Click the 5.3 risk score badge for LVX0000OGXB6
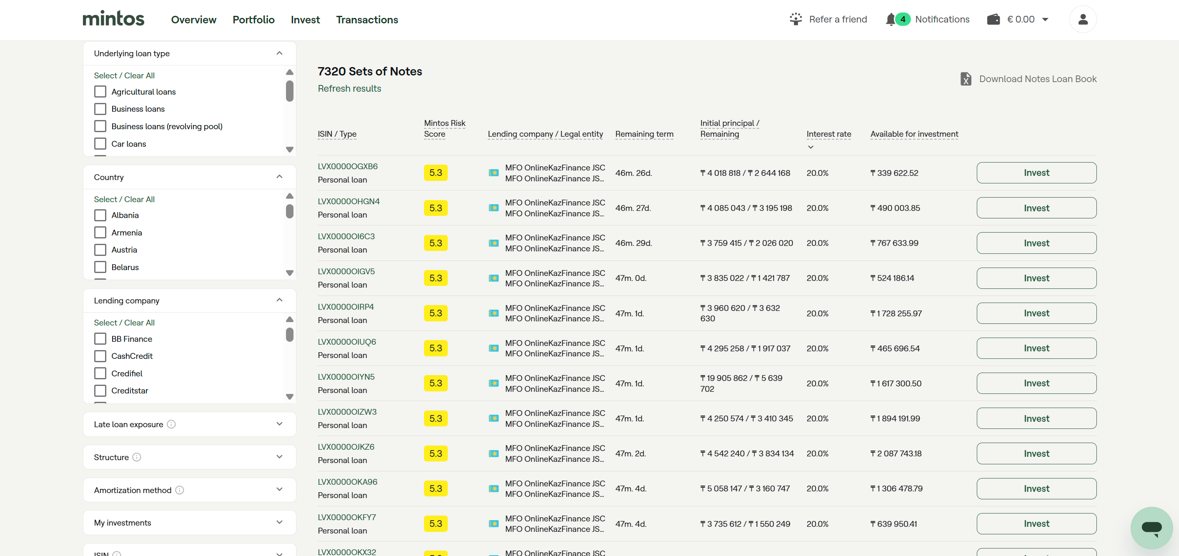 coord(435,173)
